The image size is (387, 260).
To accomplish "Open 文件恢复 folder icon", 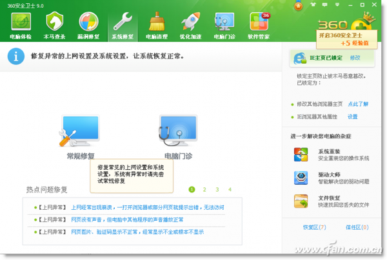I will (x=301, y=201).
